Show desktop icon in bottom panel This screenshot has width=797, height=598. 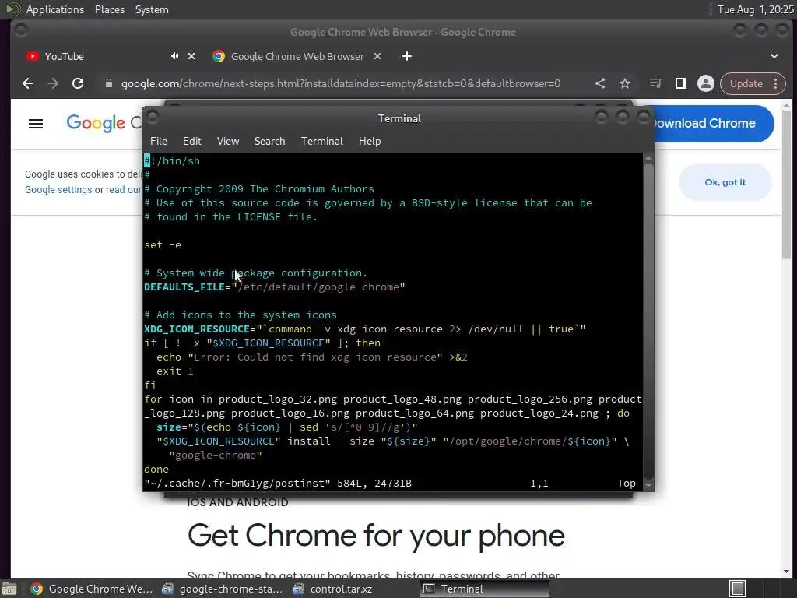[x=9, y=589]
